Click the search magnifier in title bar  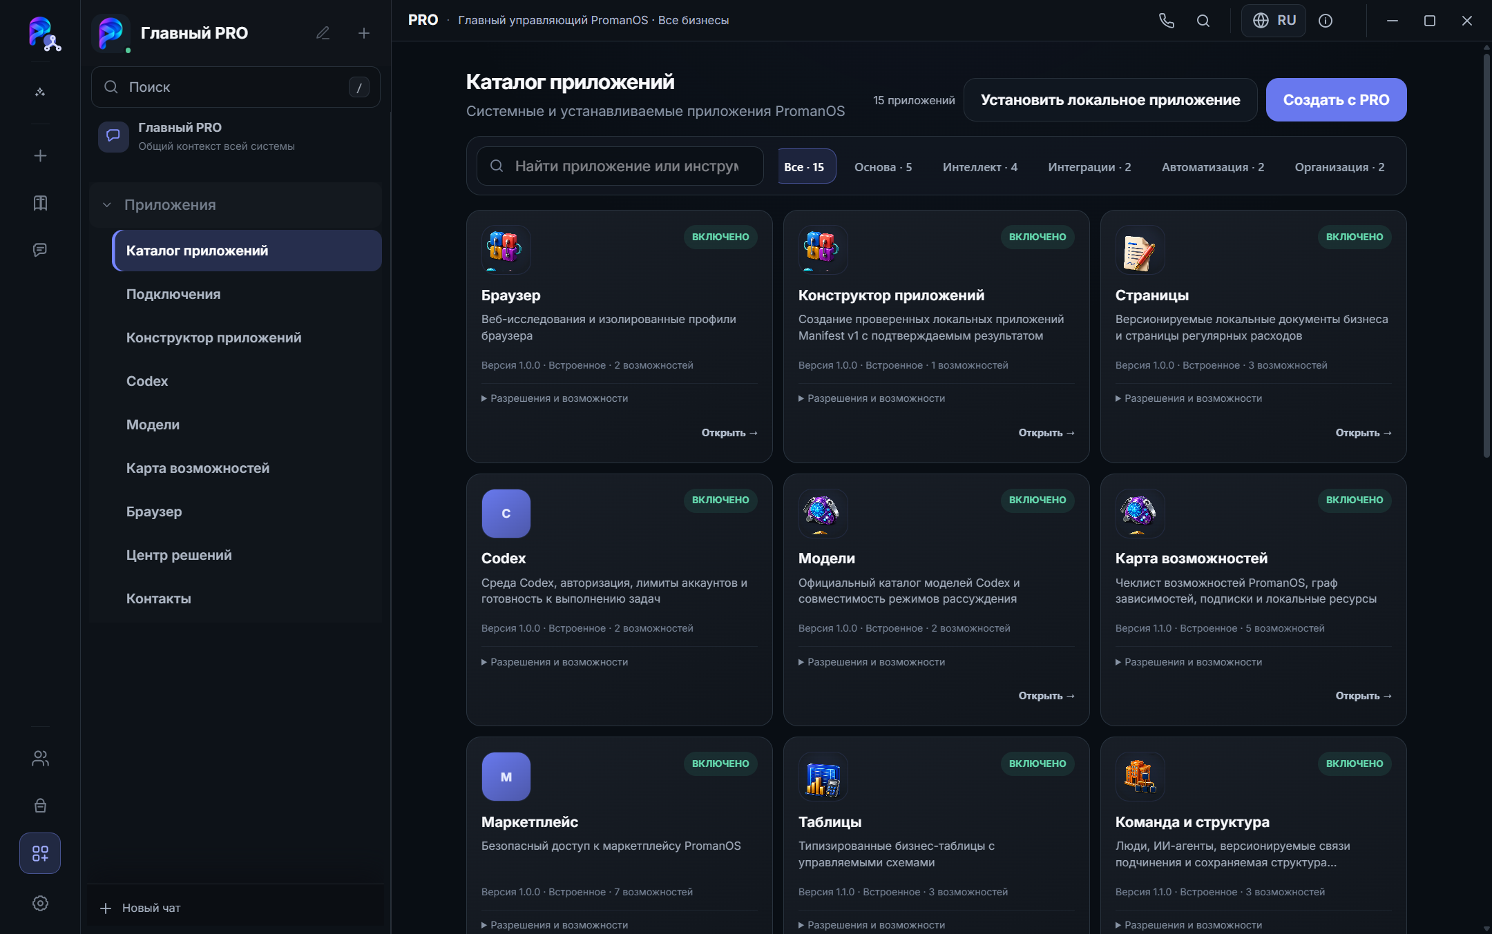click(x=1203, y=21)
